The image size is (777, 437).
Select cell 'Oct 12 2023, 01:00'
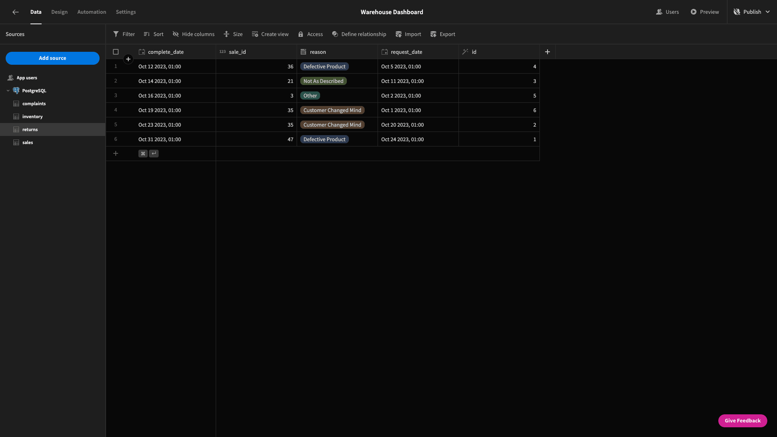[175, 66]
